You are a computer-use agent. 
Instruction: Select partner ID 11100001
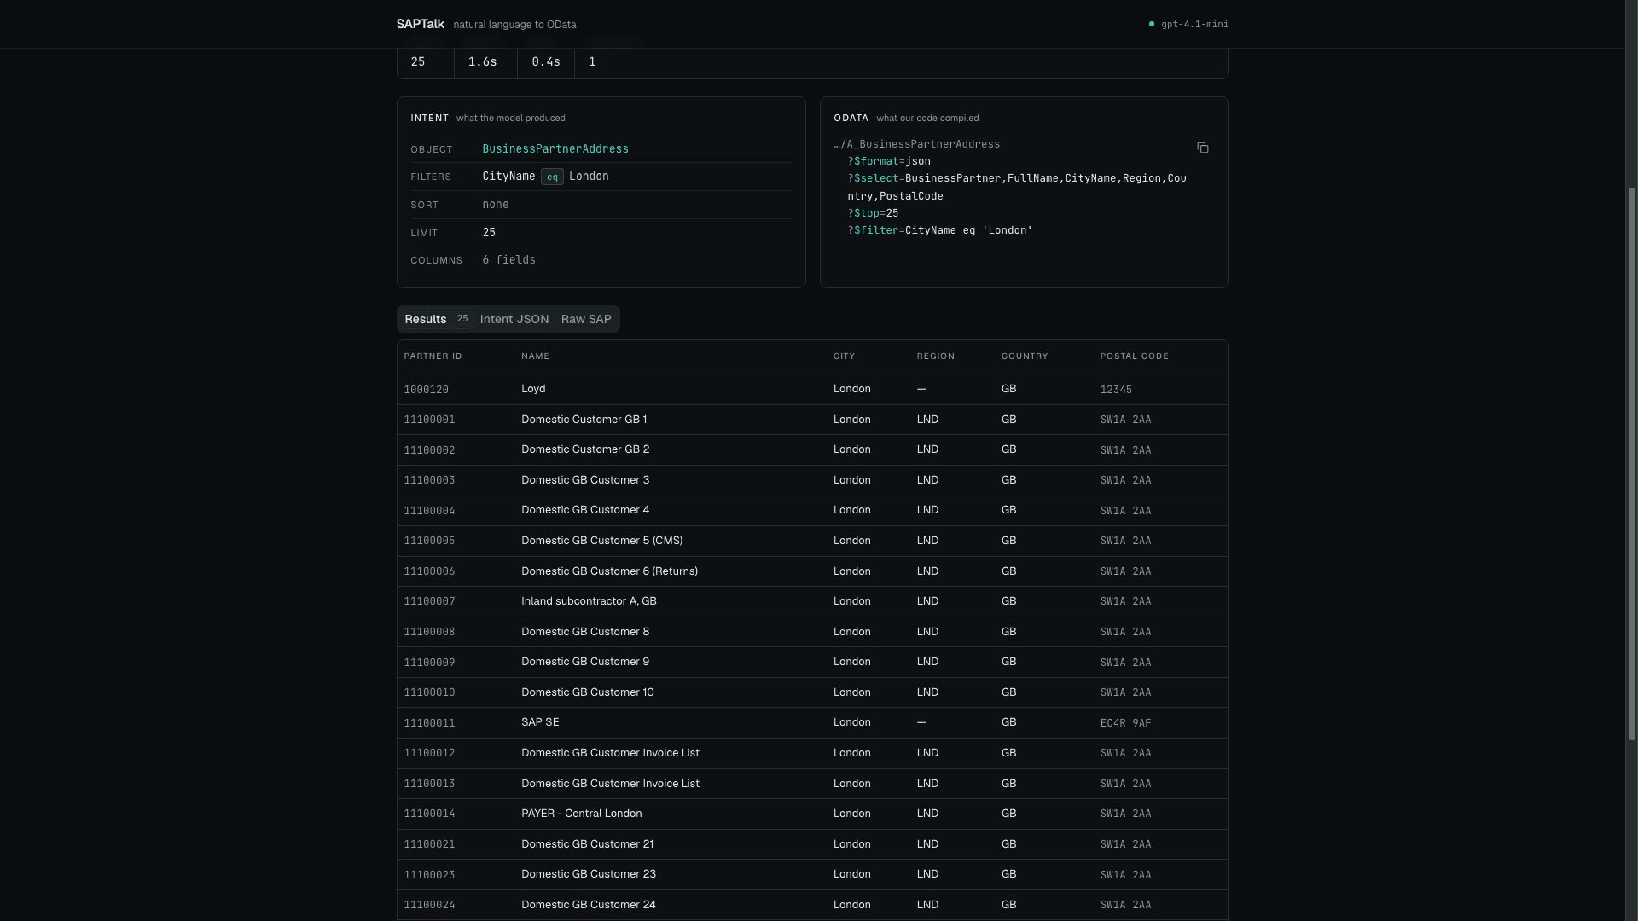[x=429, y=420]
